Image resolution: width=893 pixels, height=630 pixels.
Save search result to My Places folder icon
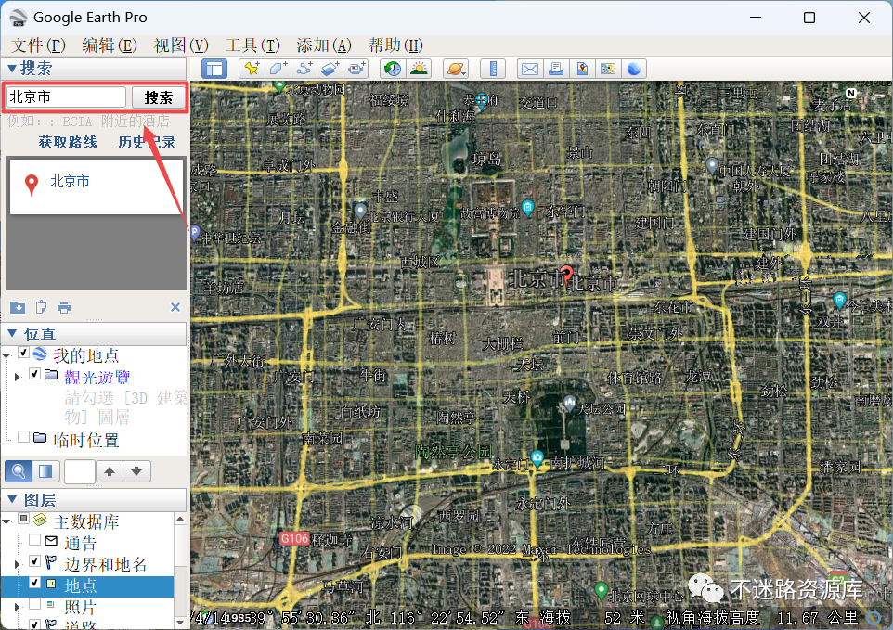point(18,307)
